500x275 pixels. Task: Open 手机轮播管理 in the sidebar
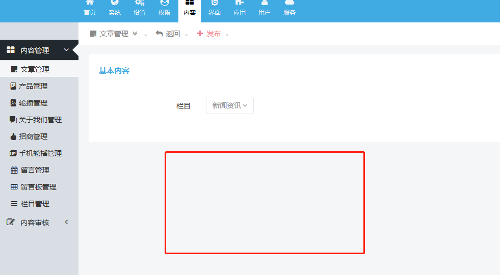click(39, 153)
